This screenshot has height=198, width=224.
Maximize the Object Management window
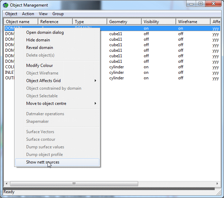(200, 4)
